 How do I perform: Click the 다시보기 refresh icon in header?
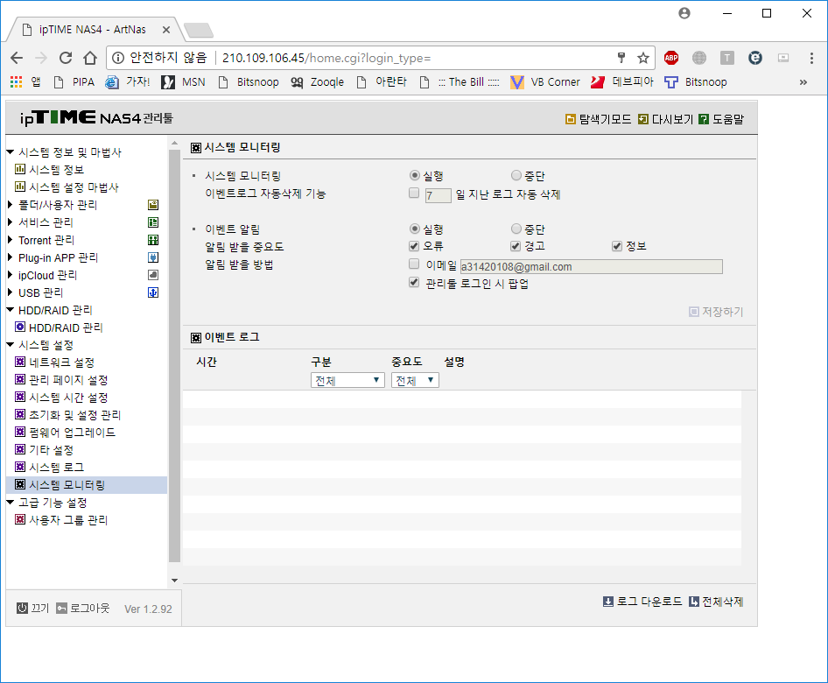[x=643, y=119]
